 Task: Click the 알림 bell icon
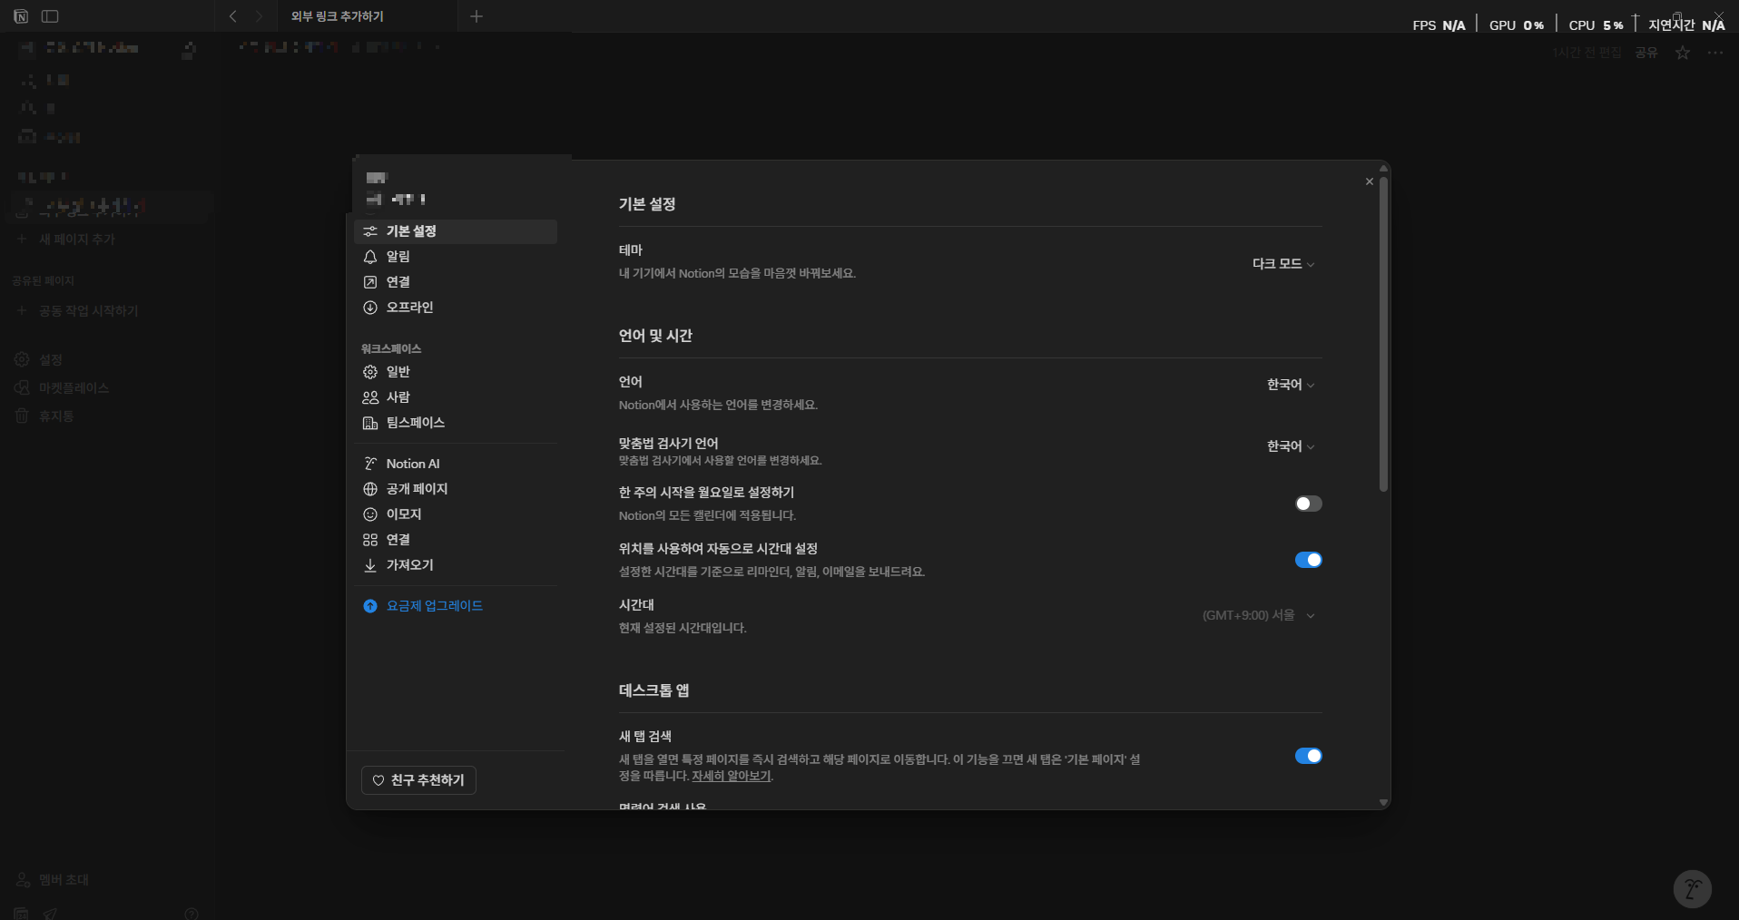point(370,257)
